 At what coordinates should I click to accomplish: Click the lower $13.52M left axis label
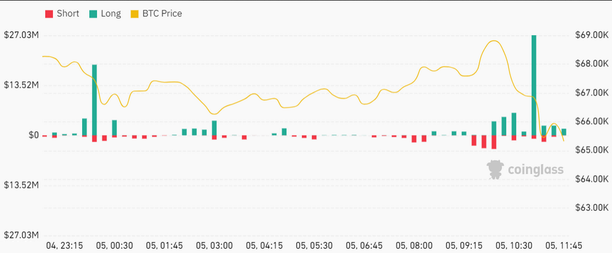(22, 185)
